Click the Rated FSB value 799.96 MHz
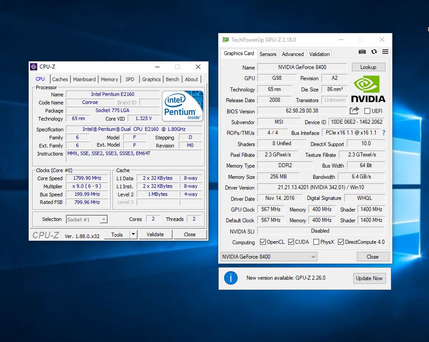The height and width of the screenshot is (342, 429). pyautogui.click(x=87, y=202)
